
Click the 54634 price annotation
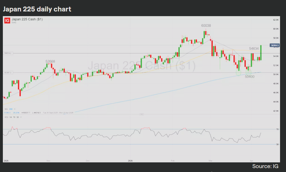click(x=254, y=49)
